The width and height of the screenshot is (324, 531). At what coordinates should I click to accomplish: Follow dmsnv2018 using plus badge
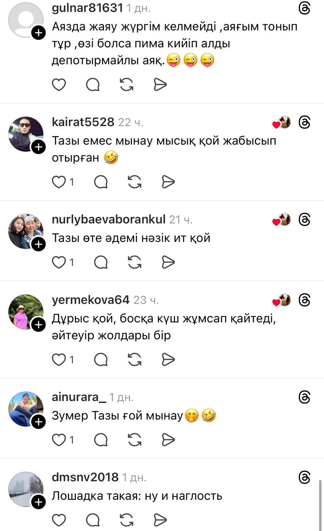tap(38, 502)
